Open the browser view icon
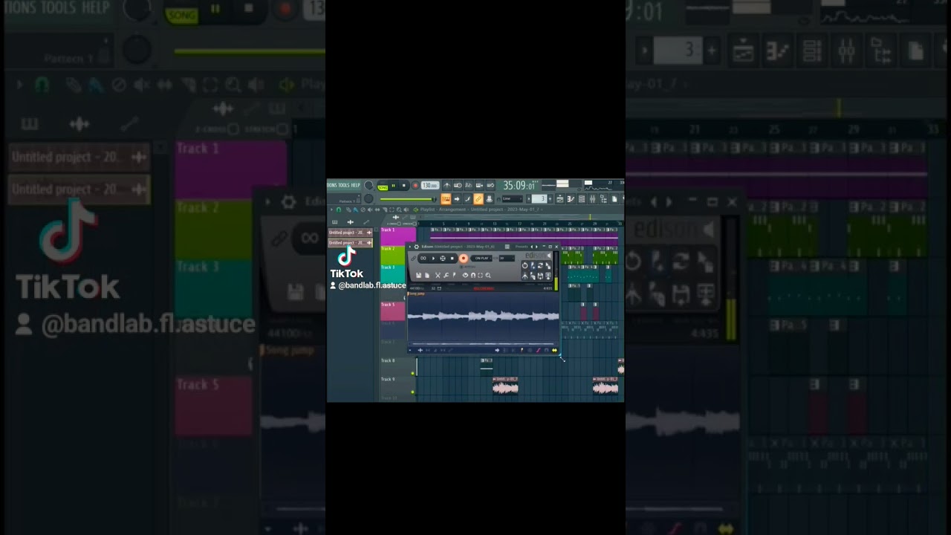This screenshot has height=535, width=951. click(603, 199)
